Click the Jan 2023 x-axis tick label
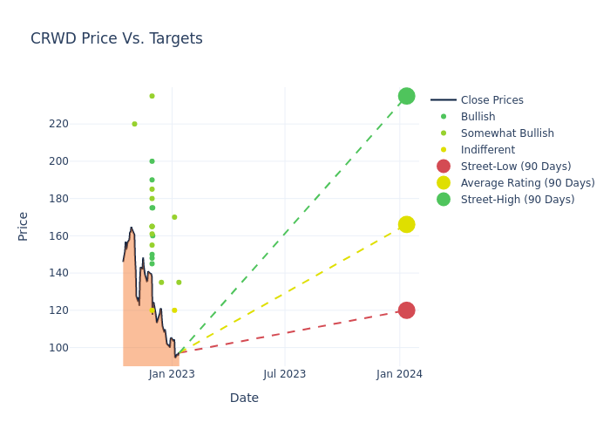 [x=172, y=374]
